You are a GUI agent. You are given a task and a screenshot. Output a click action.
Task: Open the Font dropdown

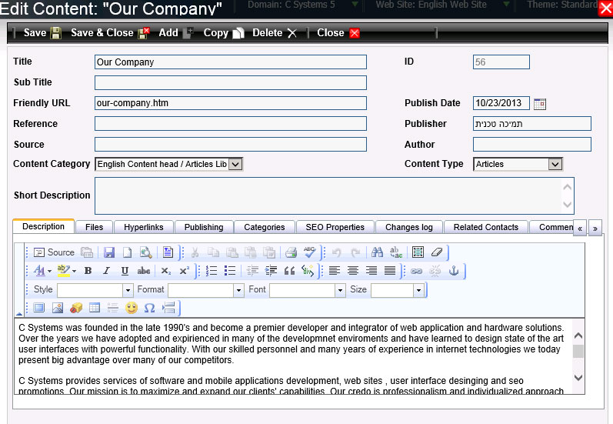(x=340, y=290)
